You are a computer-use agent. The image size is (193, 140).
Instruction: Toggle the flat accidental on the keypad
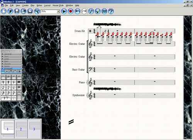click(x=14, y=82)
